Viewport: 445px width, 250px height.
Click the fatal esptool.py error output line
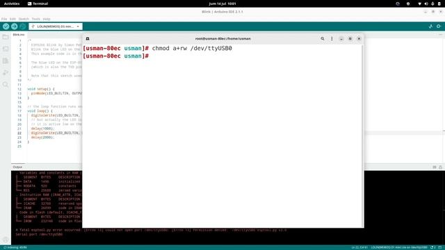tap(151, 230)
